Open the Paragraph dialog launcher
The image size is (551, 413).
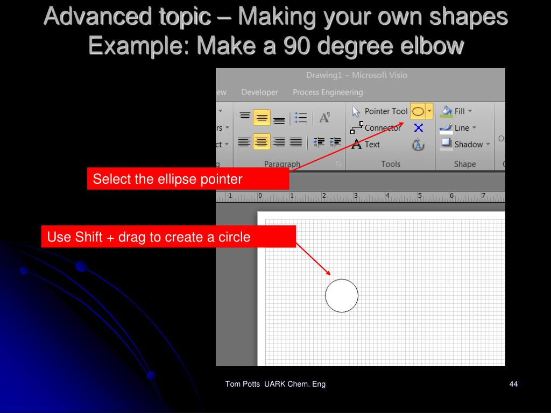(338, 164)
